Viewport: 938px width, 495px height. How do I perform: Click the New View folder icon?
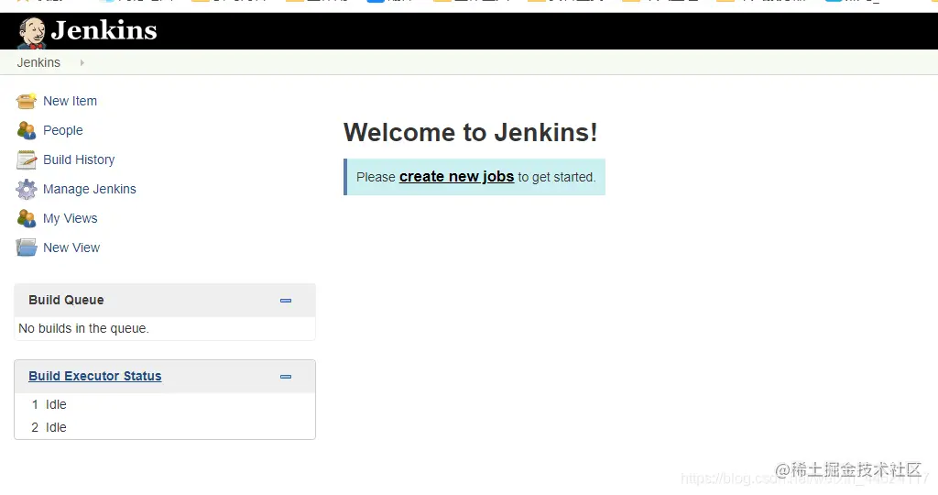[27, 247]
